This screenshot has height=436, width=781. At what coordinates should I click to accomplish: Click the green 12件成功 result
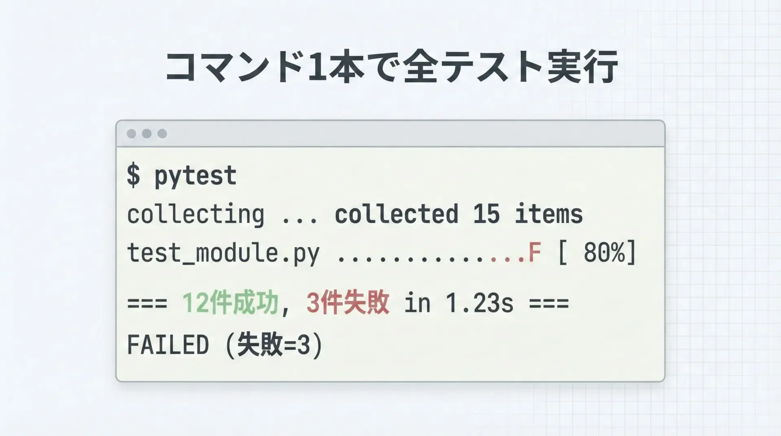[230, 303]
